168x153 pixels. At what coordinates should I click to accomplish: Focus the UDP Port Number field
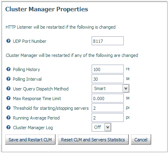click(x=108, y=41)
